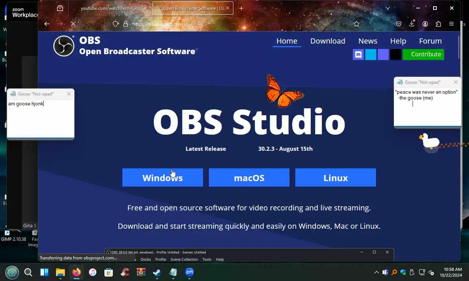
Task: Click into the 'am goose hjonk' notepad text
Action: 26,104
